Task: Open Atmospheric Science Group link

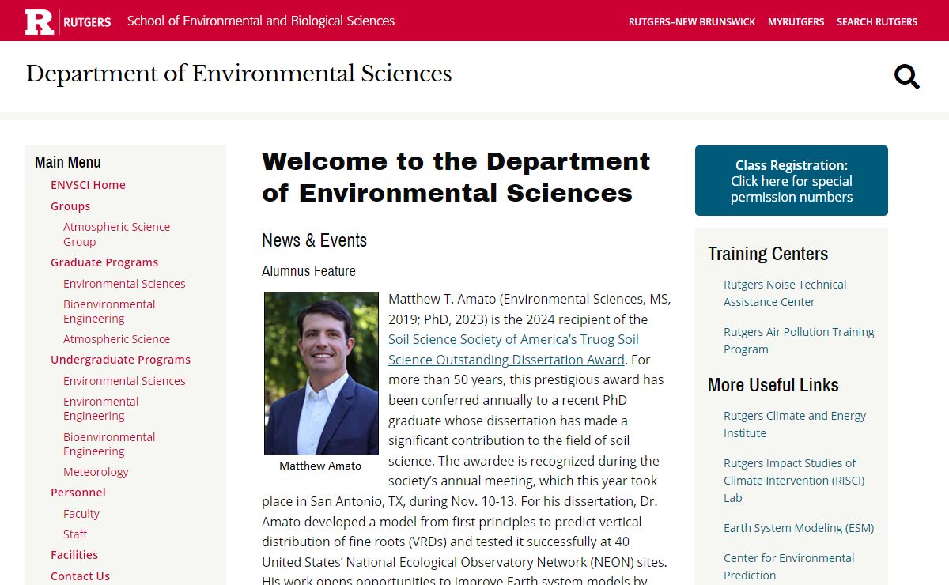Action: [x=116, y=234]
